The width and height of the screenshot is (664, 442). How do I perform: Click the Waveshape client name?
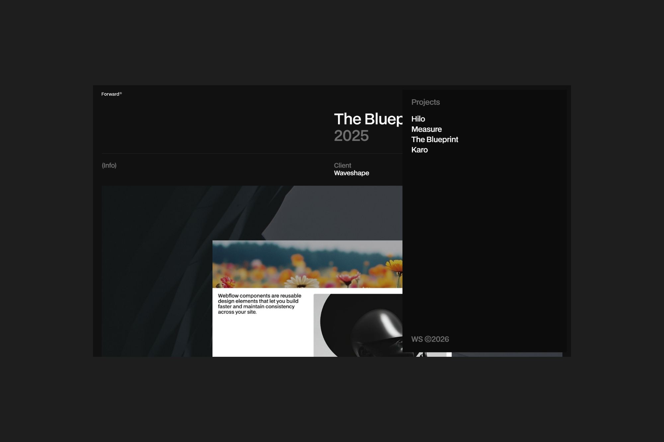click(351, 173)
